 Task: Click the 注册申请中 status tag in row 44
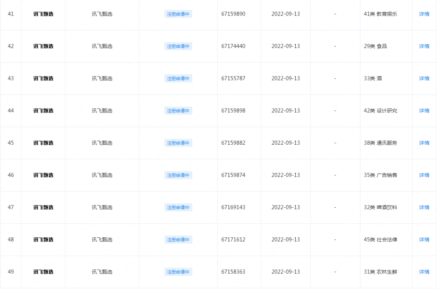click(x=178, y=111)
